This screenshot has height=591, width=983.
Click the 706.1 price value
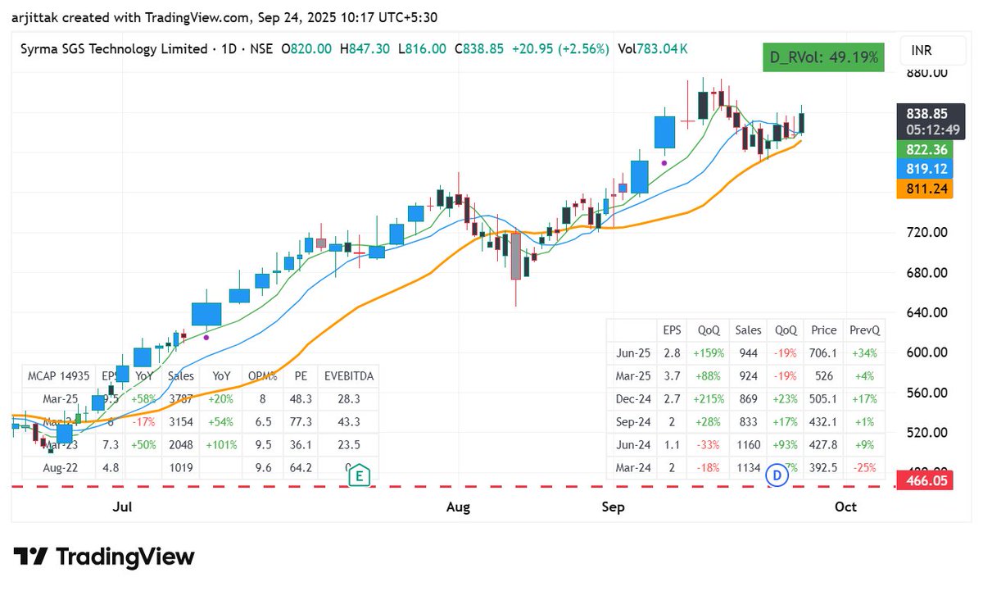click(823, 353)
